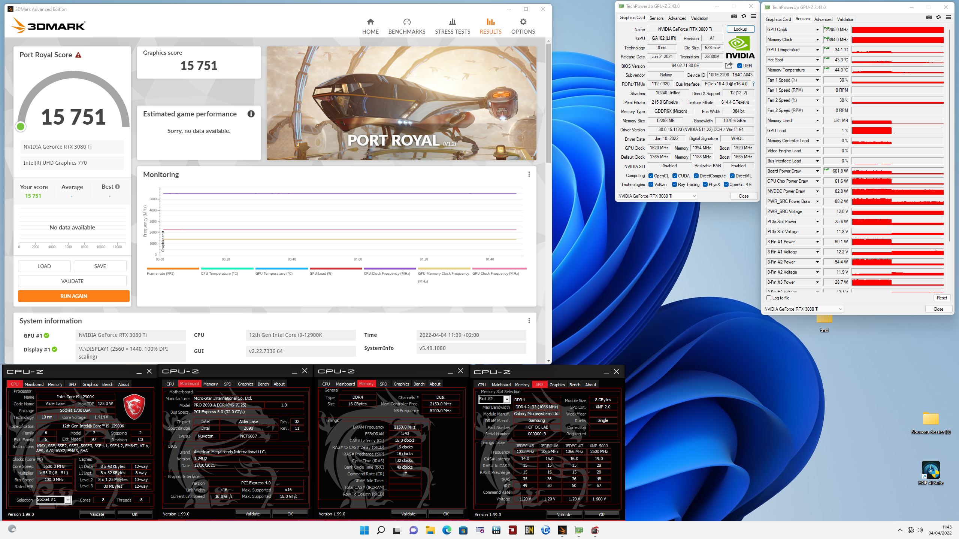Click the Bus Interface question mark in GPU-Z
The image size is (959, 539).
[753, 84]
